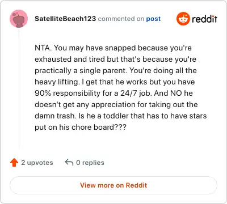Click the "commented on" gray text
227x204 pixels.
click(121, 19)
